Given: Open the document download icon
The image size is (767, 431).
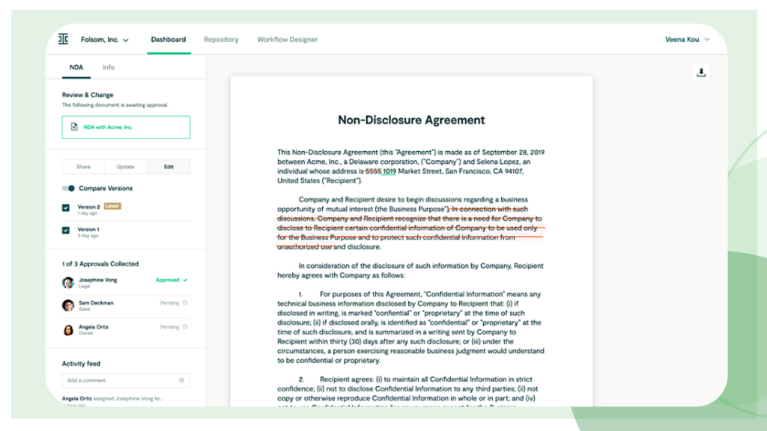Looking at the screenshot, I should (700, 73).
